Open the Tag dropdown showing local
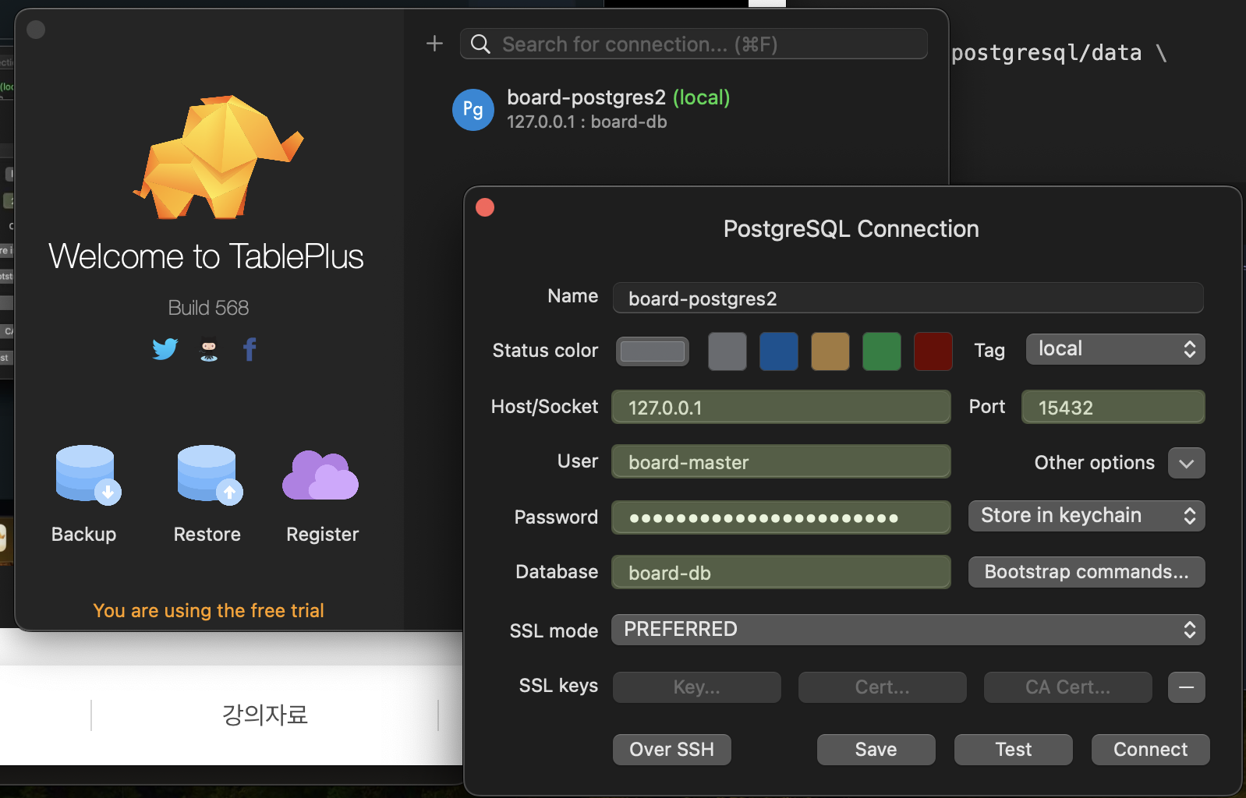This screenshot has width=1246, height=798. click(x=1116, y=349)
